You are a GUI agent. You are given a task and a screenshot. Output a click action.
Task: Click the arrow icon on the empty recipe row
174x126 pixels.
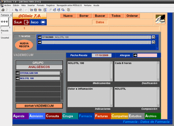(39, 42)
